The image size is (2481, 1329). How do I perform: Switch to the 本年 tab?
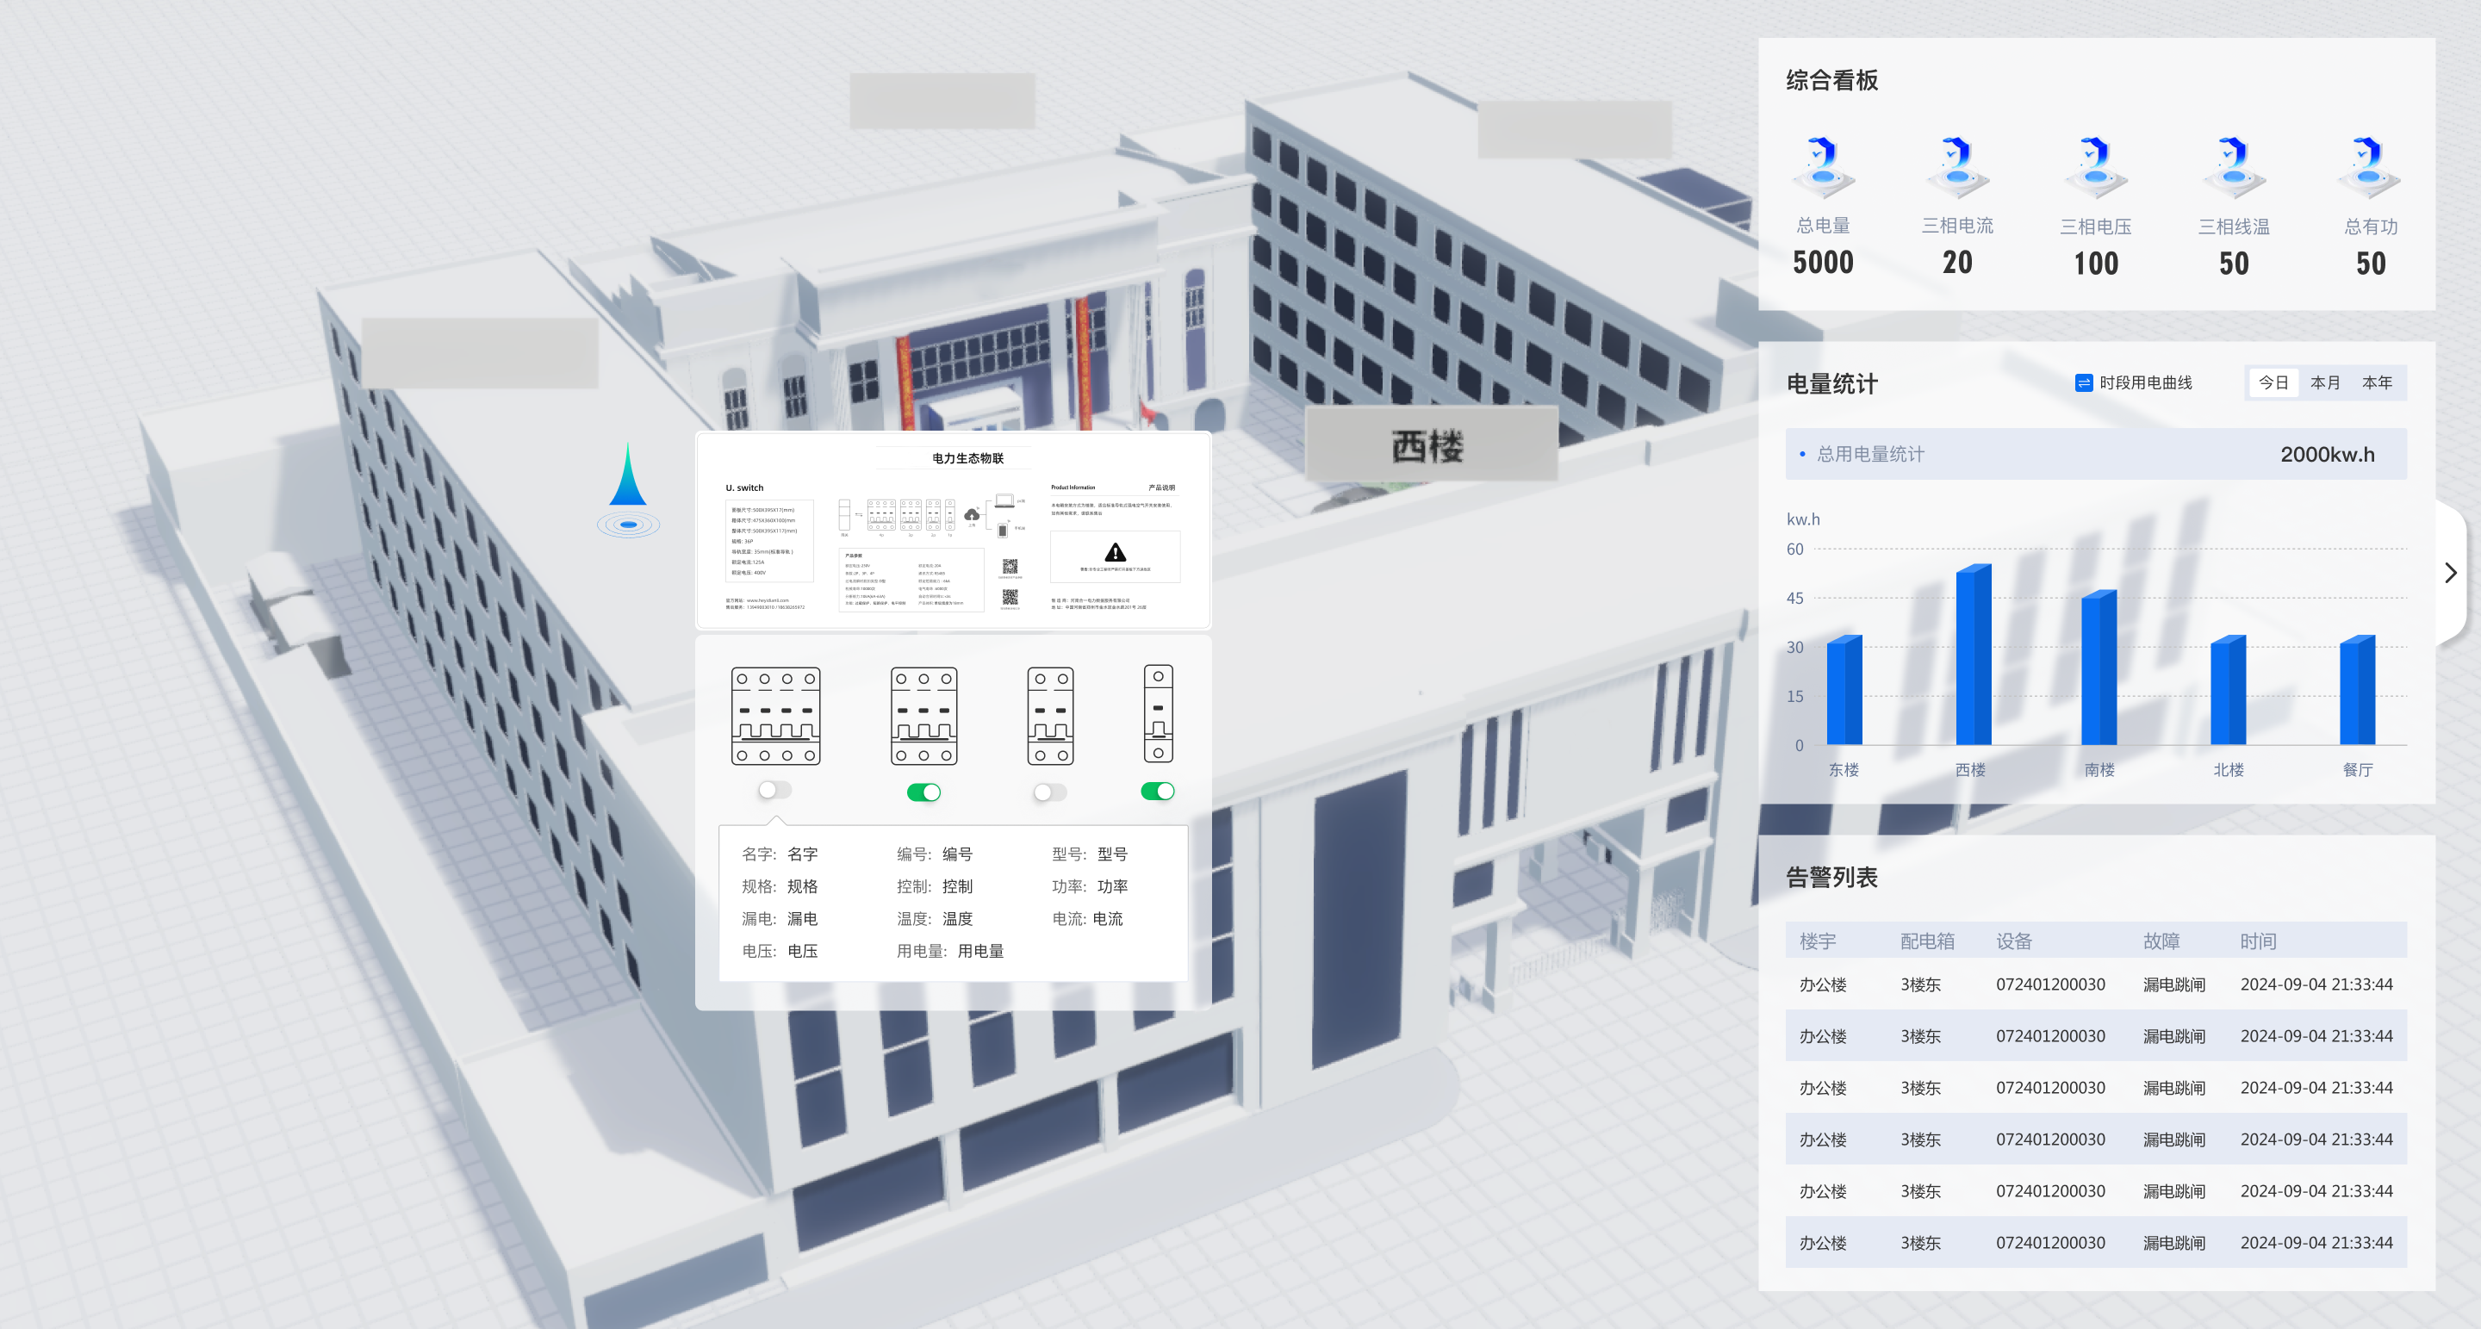tap(2377, 382)
